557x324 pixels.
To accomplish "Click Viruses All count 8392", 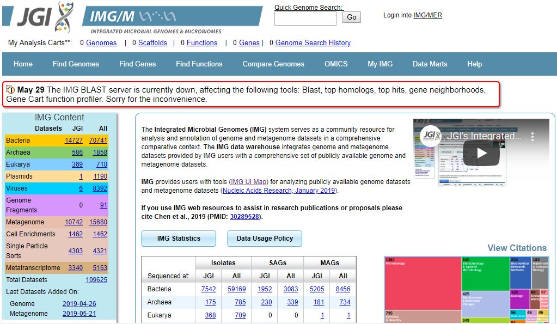I will (x=100, y=188).
